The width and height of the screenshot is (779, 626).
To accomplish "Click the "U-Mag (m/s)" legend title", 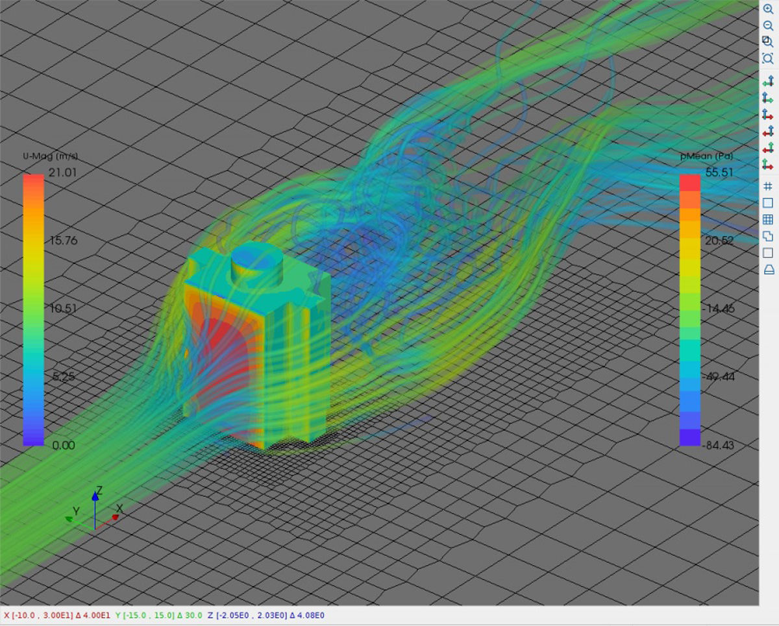I will tap(51, 156).
